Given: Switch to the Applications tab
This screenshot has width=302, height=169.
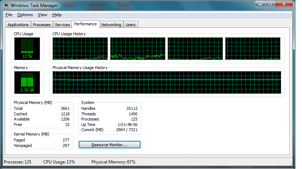Looking at the screenshot, I should (18, 25).
